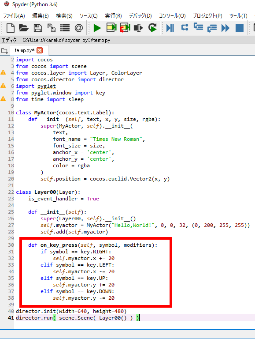Save file with the floppy disk icon
Viewport: 255px width, 339px height.
pos(38,28)
